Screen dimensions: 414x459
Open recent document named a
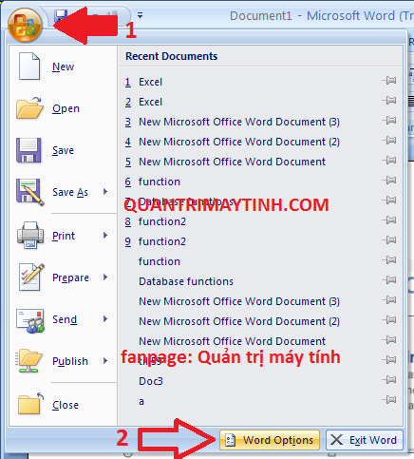(141, 401)
